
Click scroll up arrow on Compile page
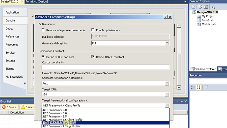[179, 26]
